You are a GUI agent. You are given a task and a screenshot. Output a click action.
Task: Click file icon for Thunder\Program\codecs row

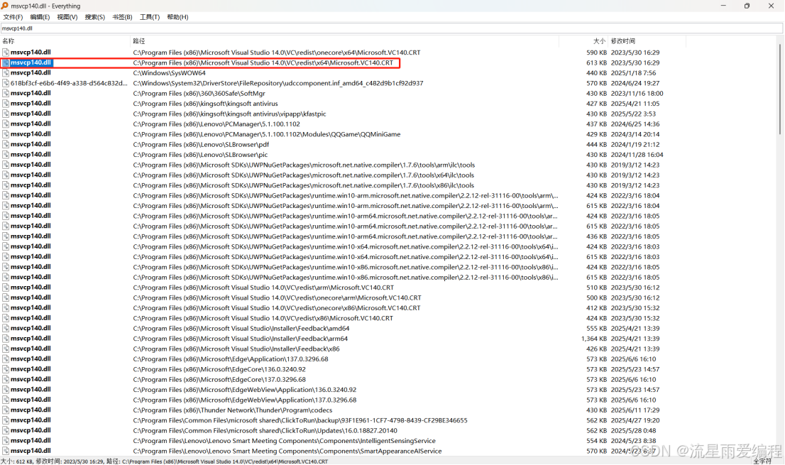point(6,410)
